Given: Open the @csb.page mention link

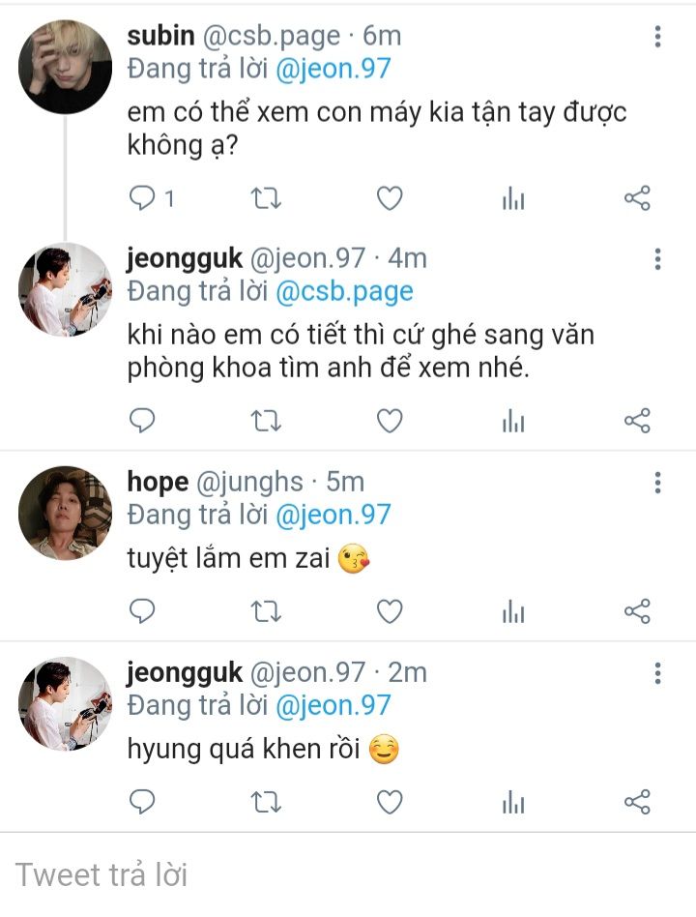Looking at the screenshot, I should pyautogui.click(x=344, y=291).
